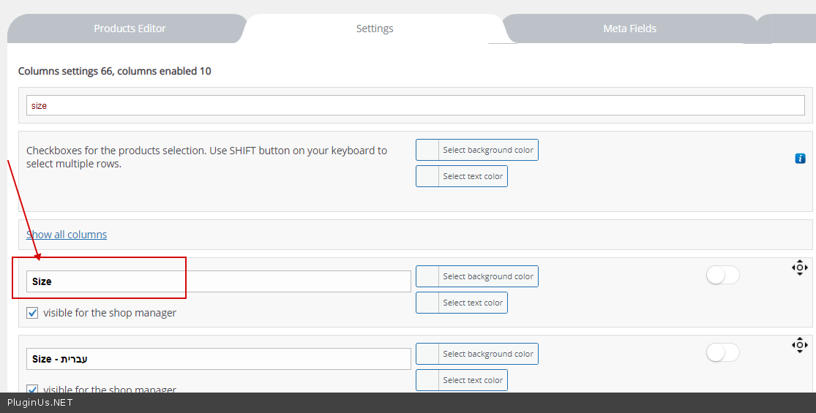Enable the Size - עברית column toggle switch
Screen dimensions: 816x413
click(722, 352)
